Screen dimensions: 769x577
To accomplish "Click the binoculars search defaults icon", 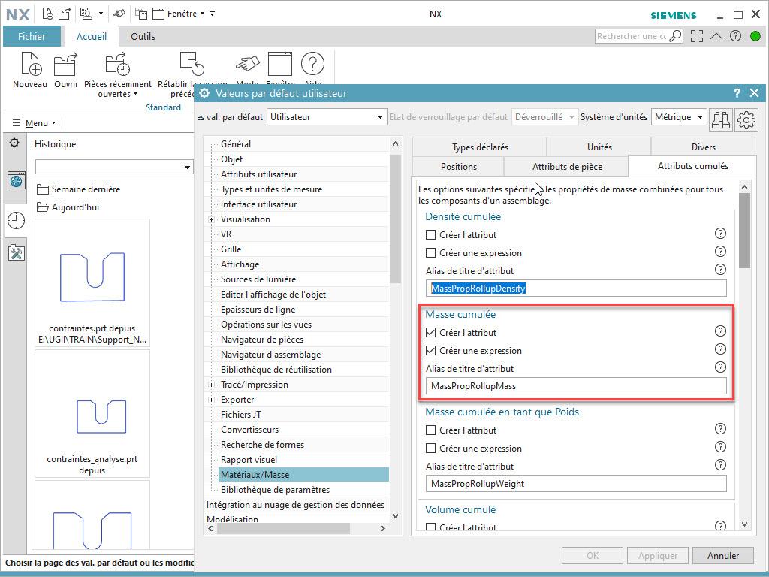I will click(721, 118).
